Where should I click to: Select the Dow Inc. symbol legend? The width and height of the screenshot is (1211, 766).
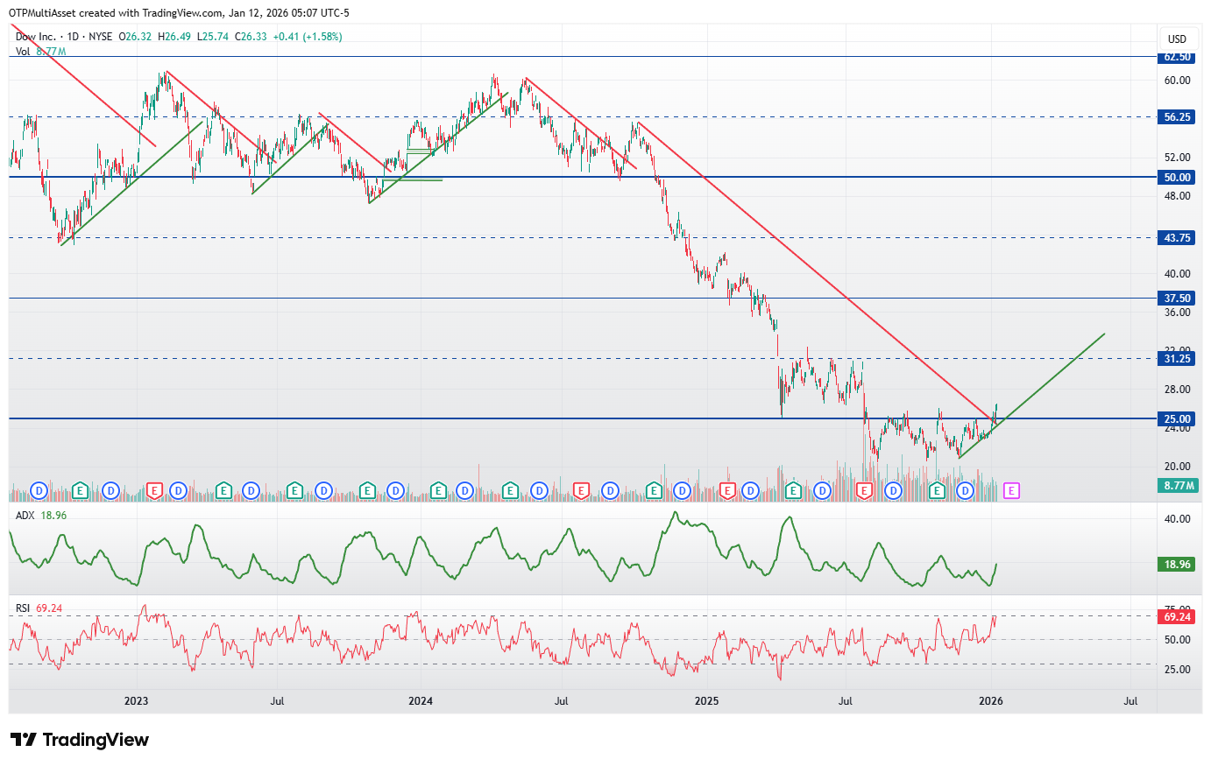point(36,37)
